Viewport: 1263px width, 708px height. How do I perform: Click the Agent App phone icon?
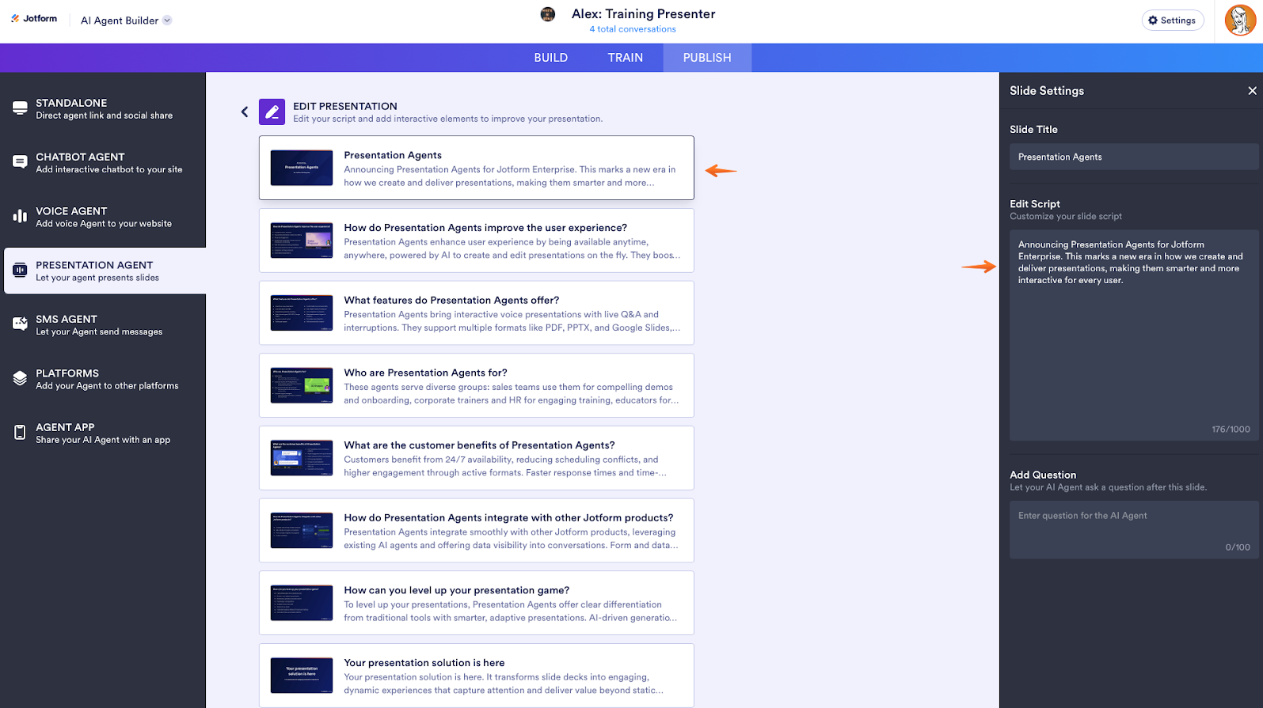[x=20, y=433]
